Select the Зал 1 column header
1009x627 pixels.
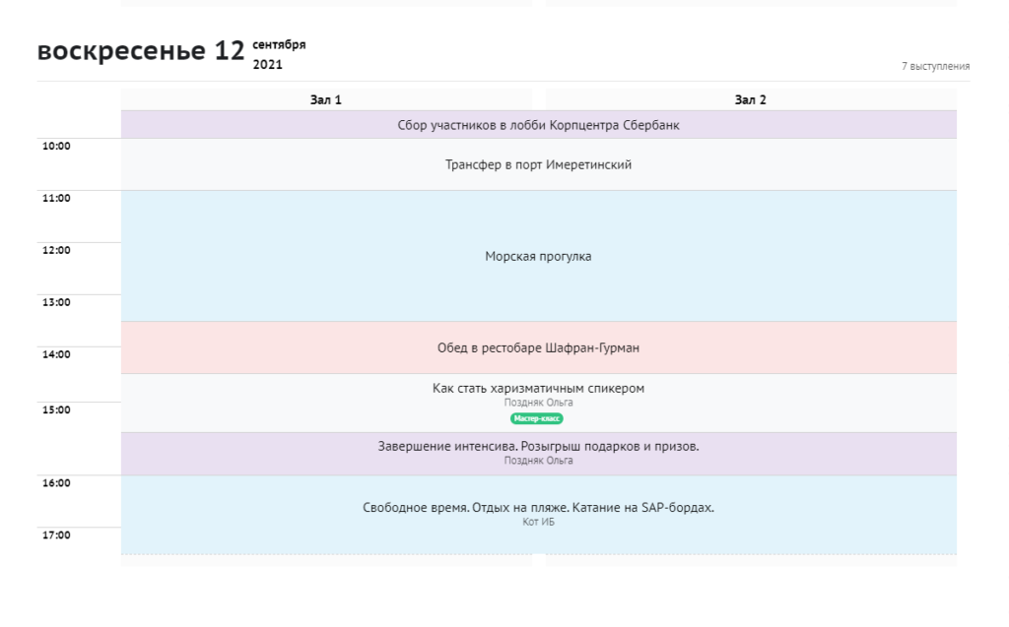pos(326,99)
